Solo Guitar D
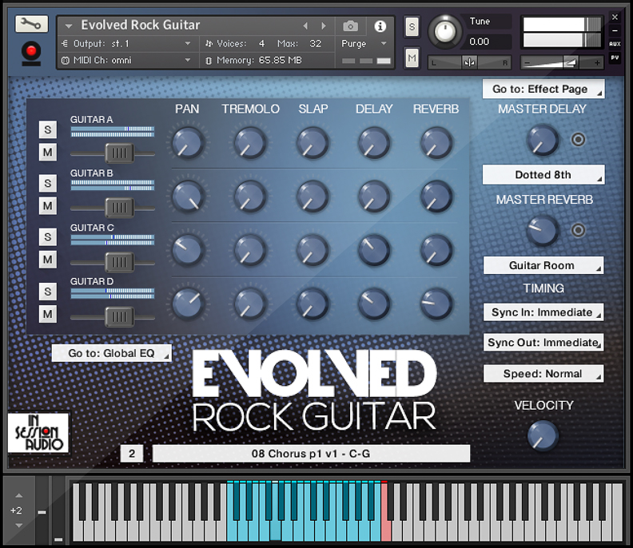633x548 pixels. (x=48, y=292)
